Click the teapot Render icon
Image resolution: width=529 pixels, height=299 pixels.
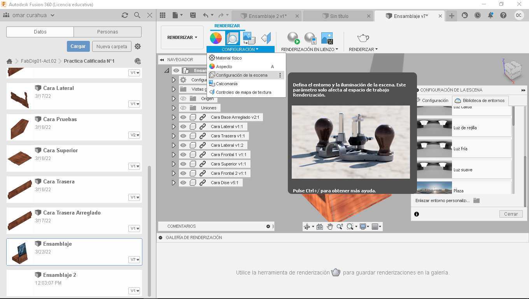(363, 38)
